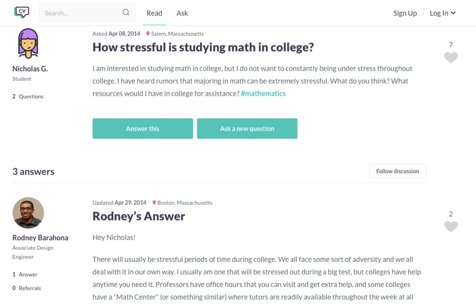Open the Ask tab

pos(182,13)
